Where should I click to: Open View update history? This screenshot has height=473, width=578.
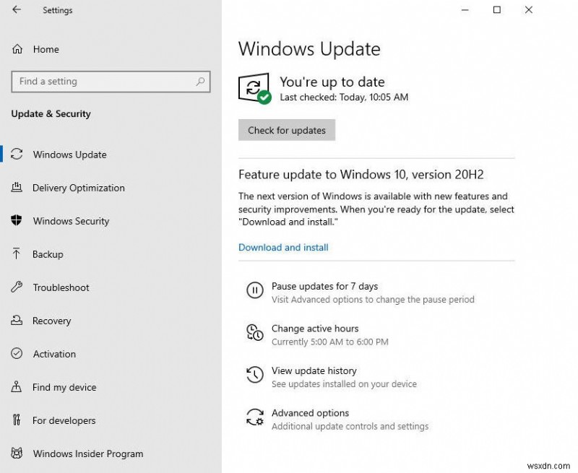[x=314, y=370]
